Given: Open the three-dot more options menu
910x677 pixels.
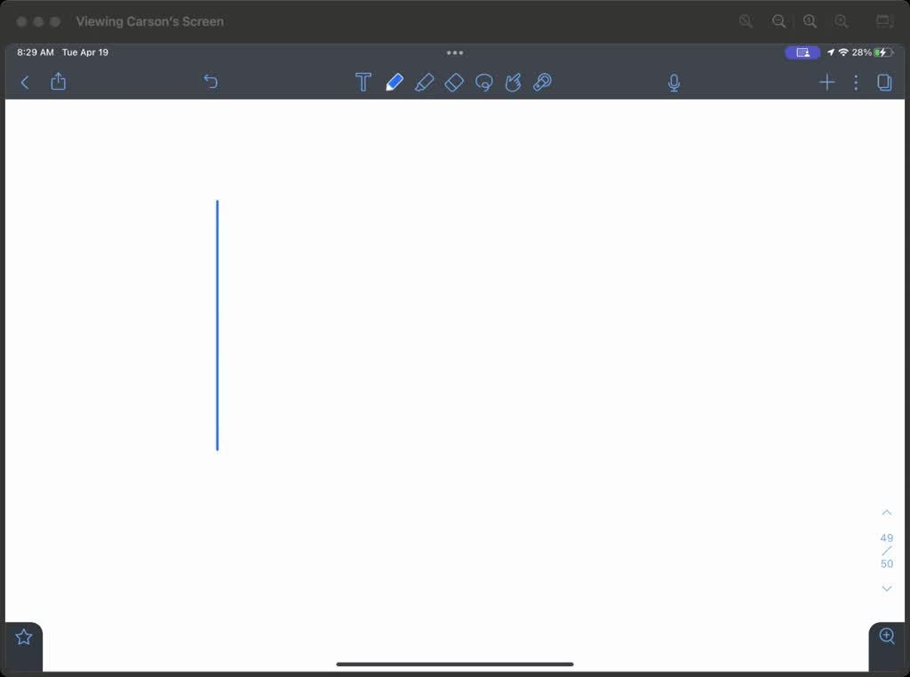Looking at the screenshot, I should coord(856,83).
